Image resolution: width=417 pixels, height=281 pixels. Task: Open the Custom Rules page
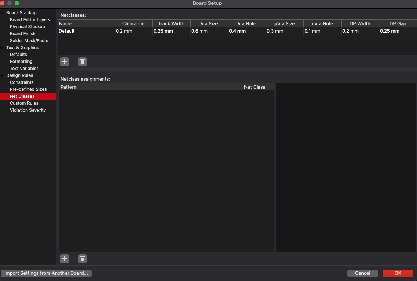24,103
